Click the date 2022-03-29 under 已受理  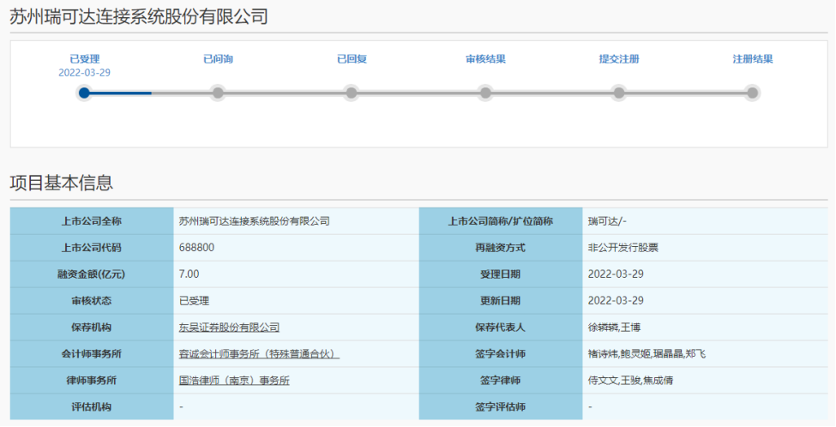pyautogui.click(x=84, y=73)
